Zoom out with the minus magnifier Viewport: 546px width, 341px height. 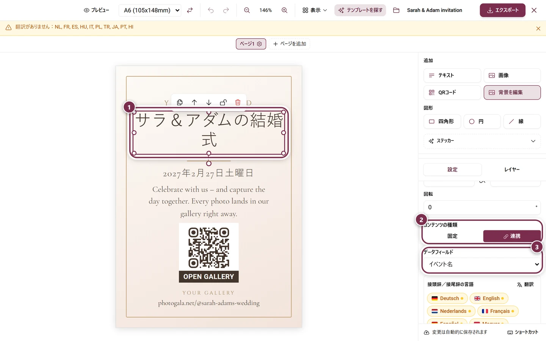pos(247,10)
